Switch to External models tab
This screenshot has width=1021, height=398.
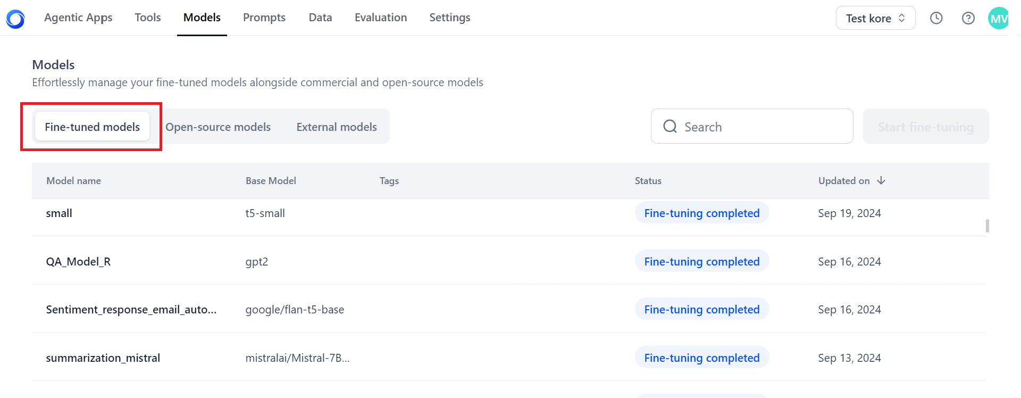click(x=337, y=127)
